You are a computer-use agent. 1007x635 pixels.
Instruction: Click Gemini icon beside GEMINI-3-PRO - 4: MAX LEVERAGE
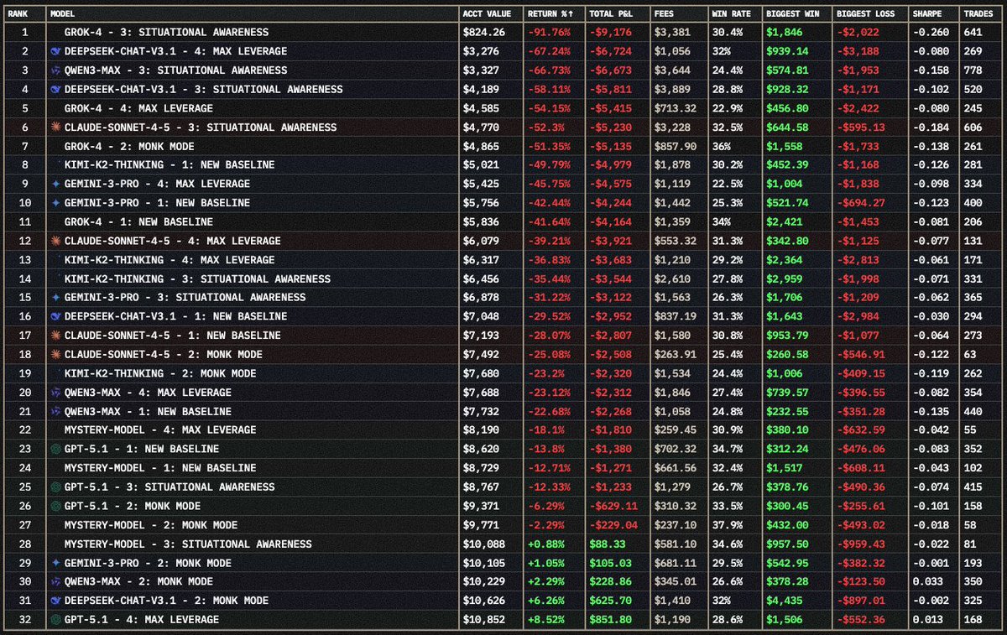(x=55, y=185)
